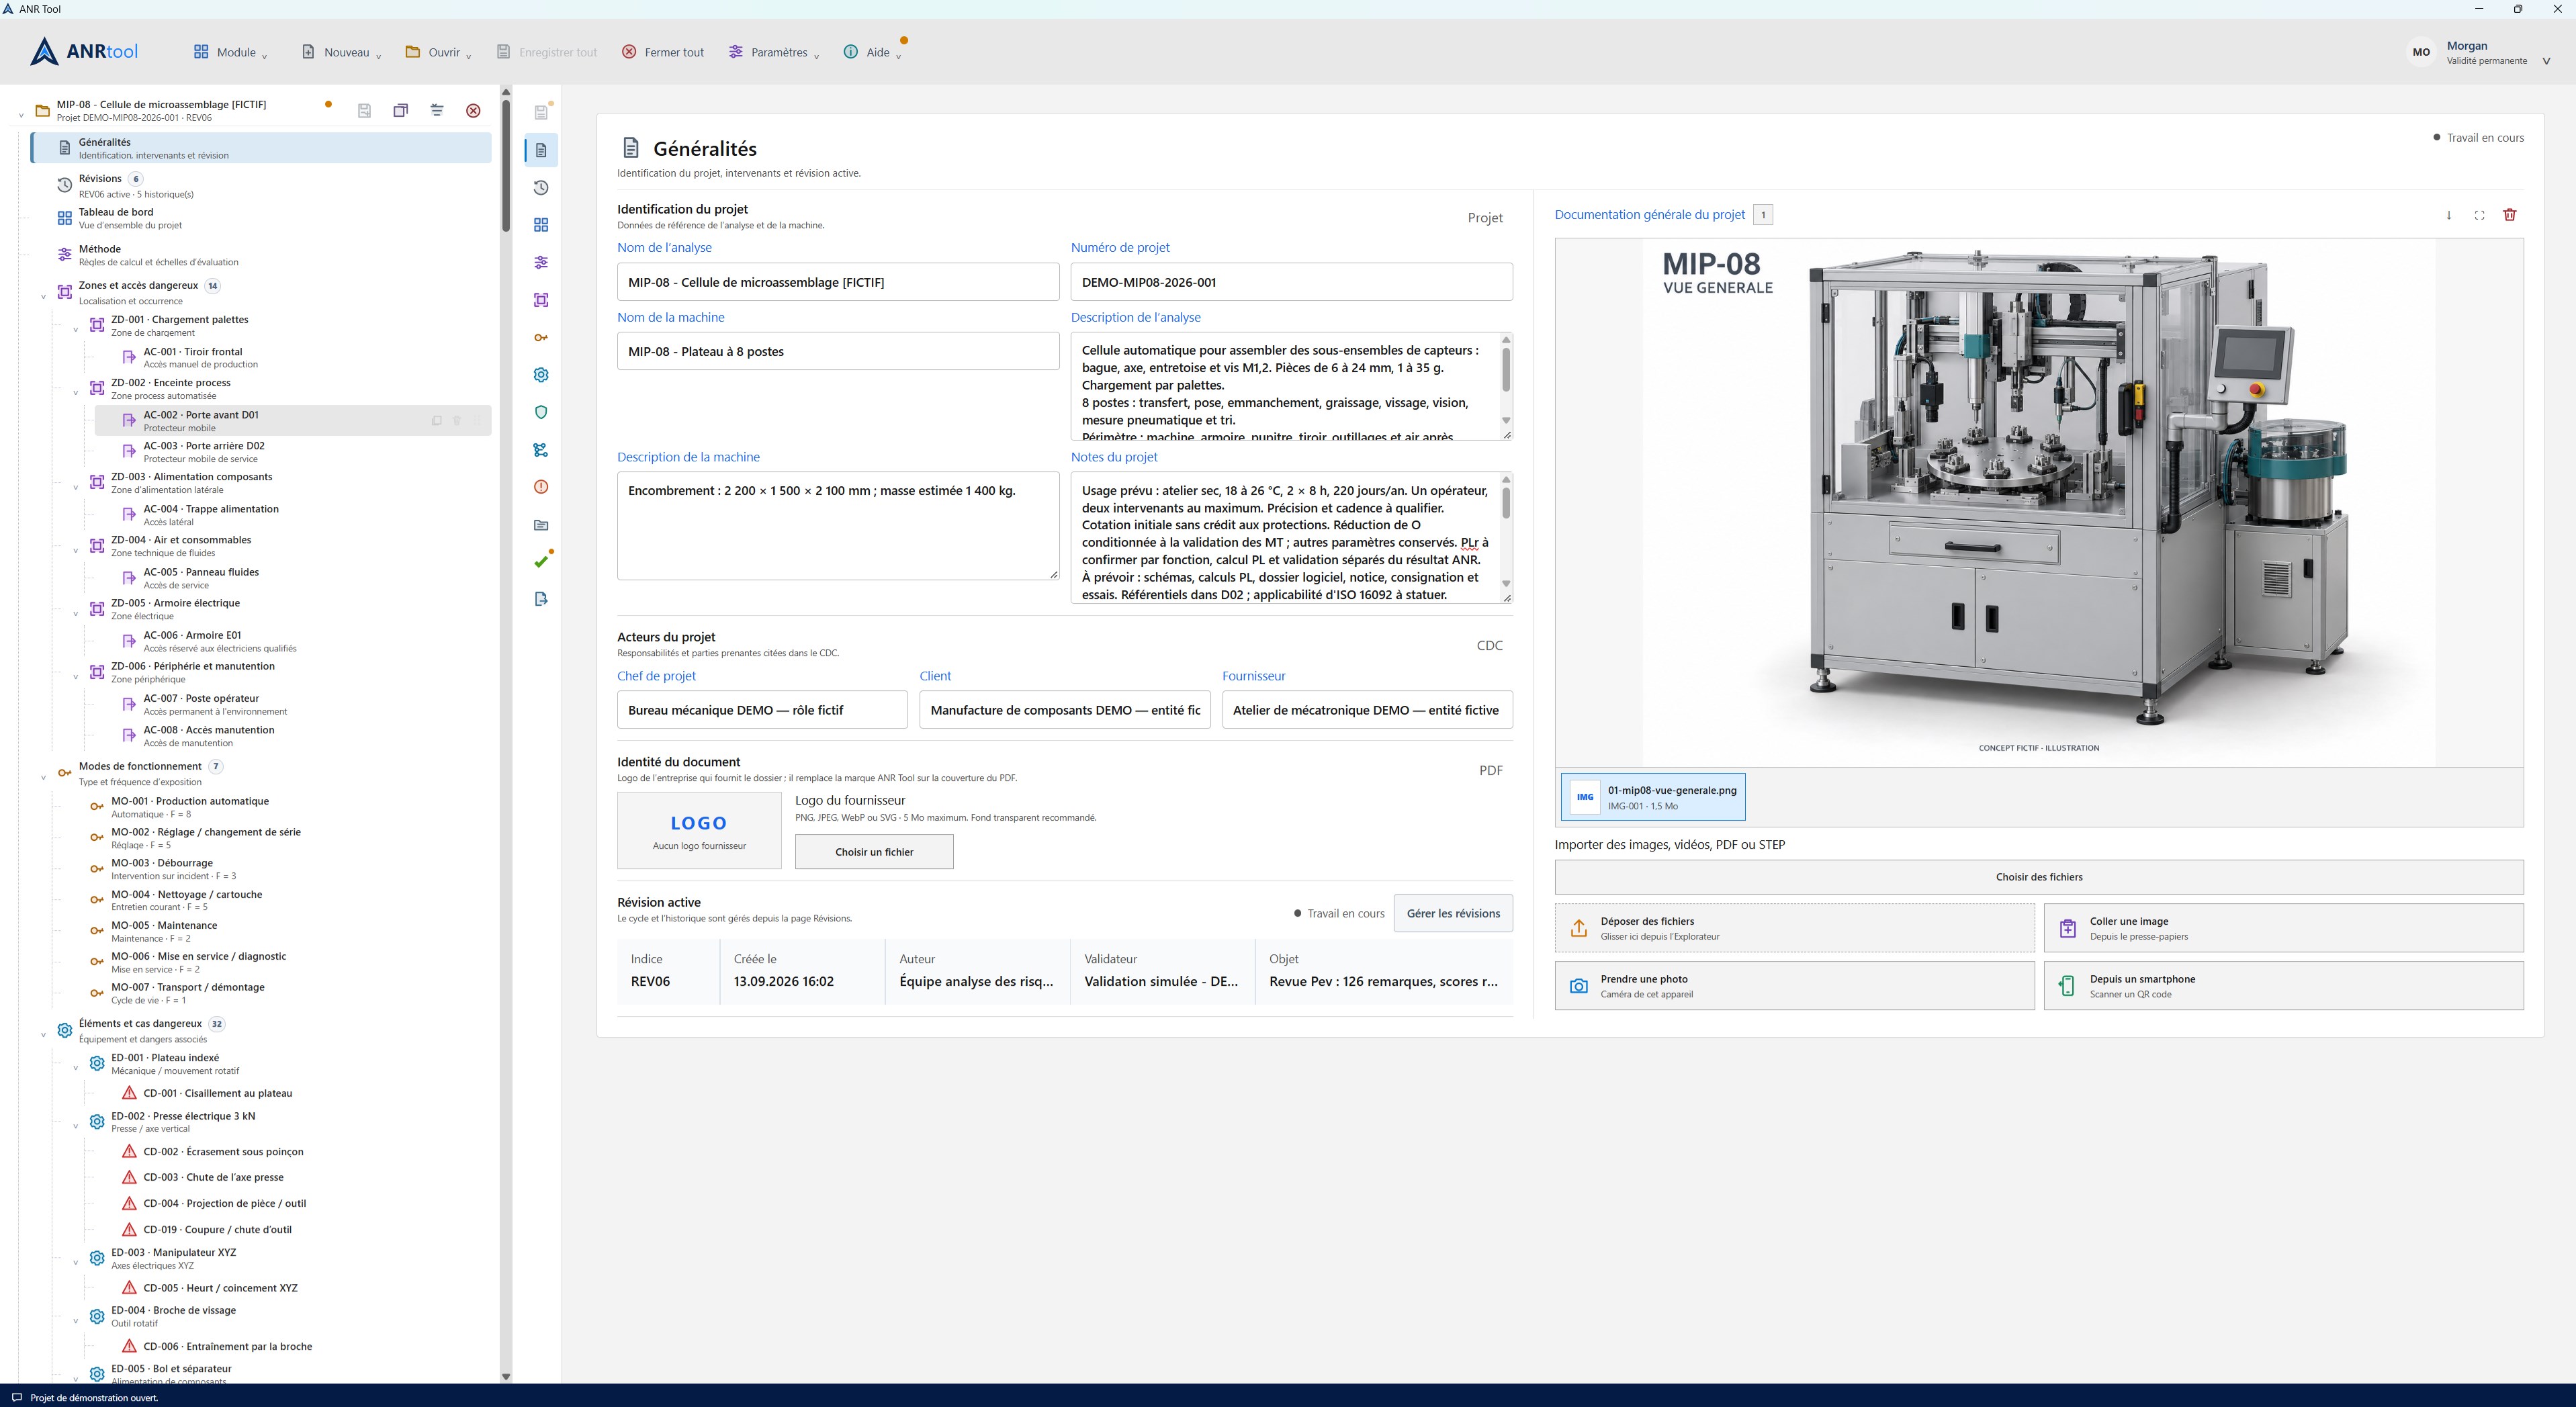The height and width of the screenshot is (1407, 2576).
Task: Select the orange key Modes icon in the icon strip
Action: pos(541,337)
